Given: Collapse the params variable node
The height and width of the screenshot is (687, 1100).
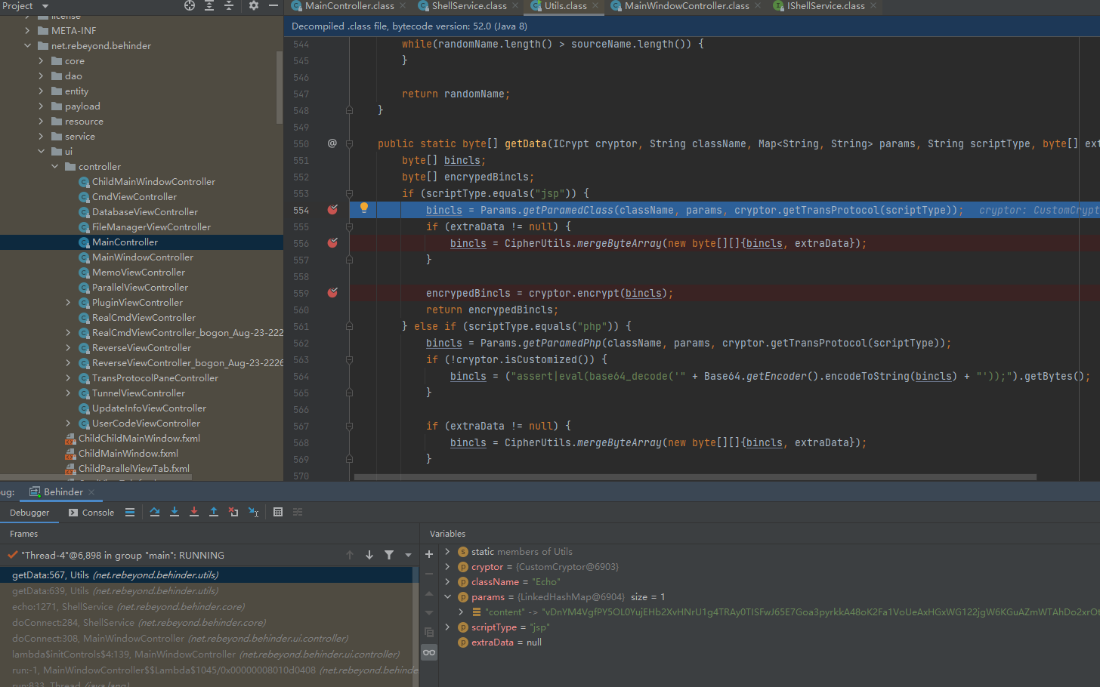Looking at the screenshot, I should coord(447,597).
